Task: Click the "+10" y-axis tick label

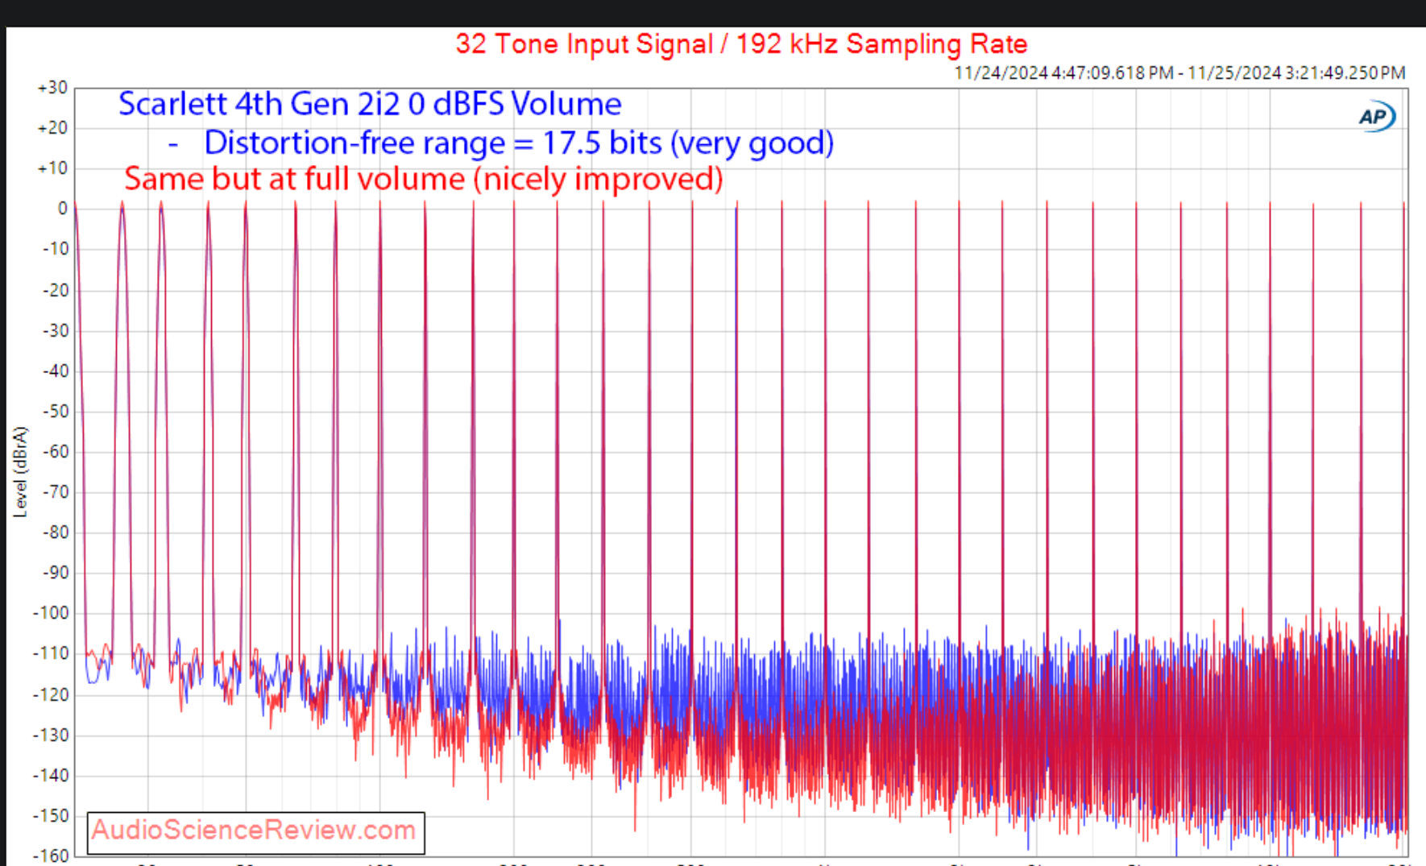Action: click(52, 168)
